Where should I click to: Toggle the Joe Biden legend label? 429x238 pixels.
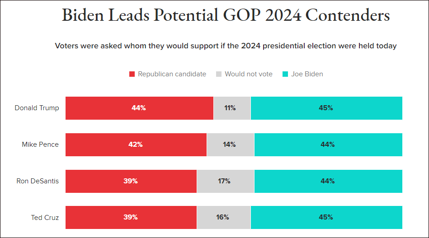point(307,74)
